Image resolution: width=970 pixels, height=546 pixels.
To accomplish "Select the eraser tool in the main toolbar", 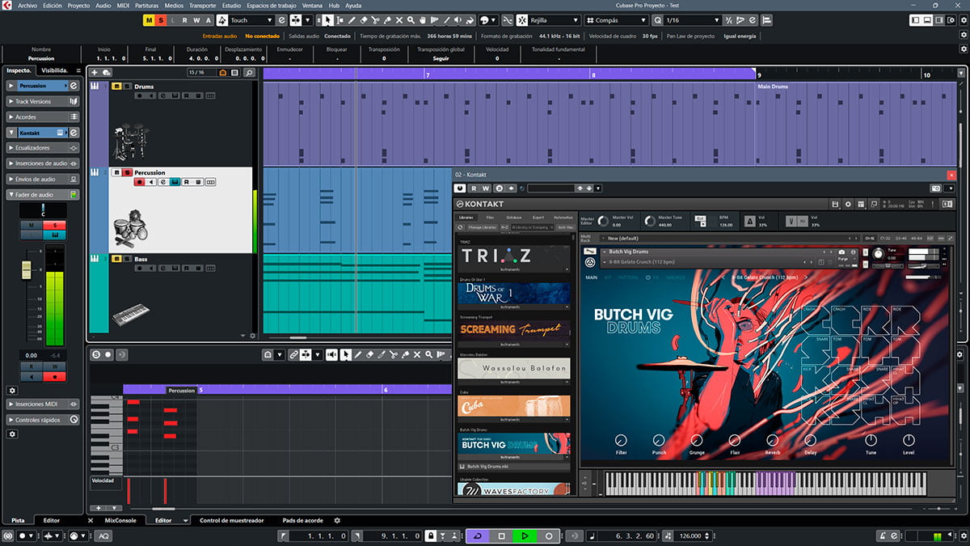I will click(364, 20).
